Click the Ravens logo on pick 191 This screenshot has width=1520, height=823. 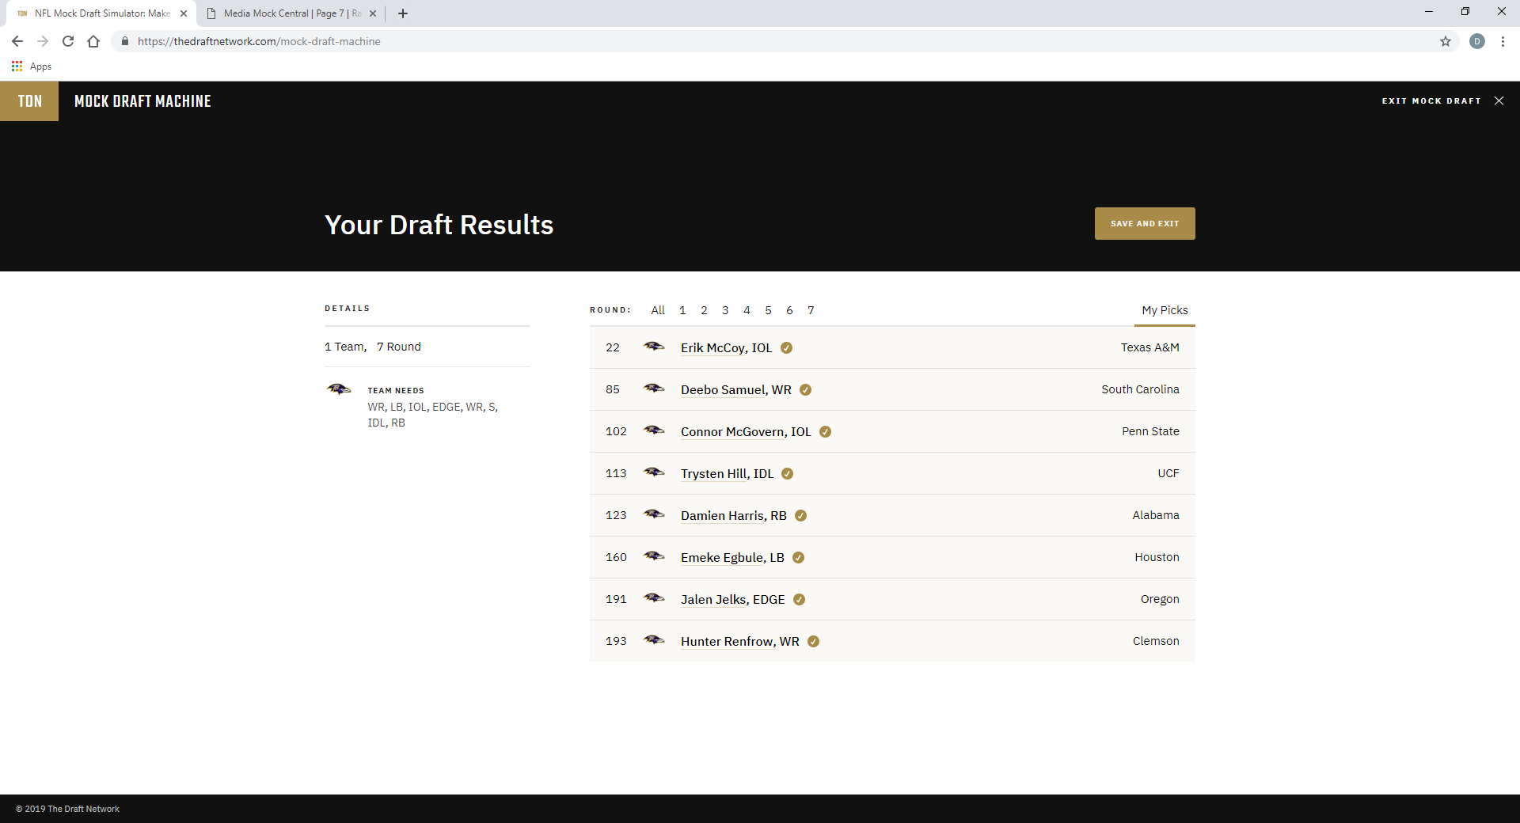[x=654, y=598]
